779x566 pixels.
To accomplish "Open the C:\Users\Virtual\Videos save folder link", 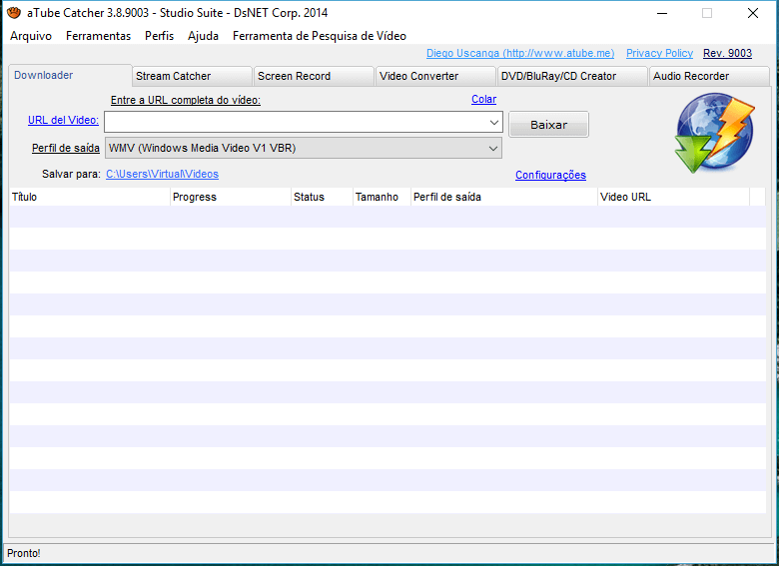I will click(x=162, y=174).
